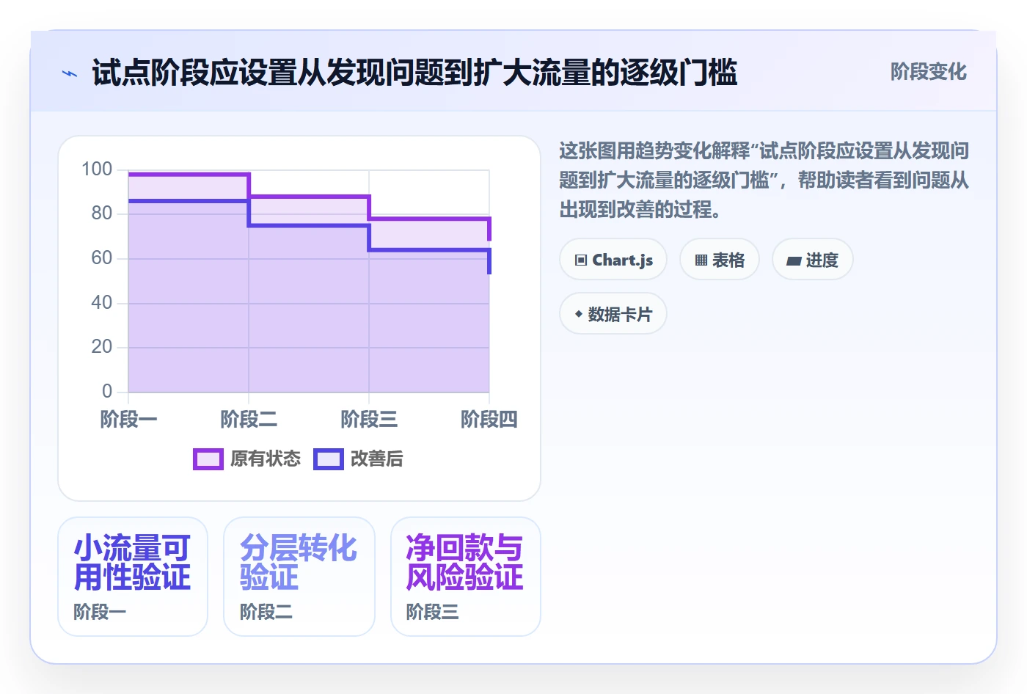1027x694 pixels.
Task: Toggle the 改善后 legend swatch
Action: point(329,459)
